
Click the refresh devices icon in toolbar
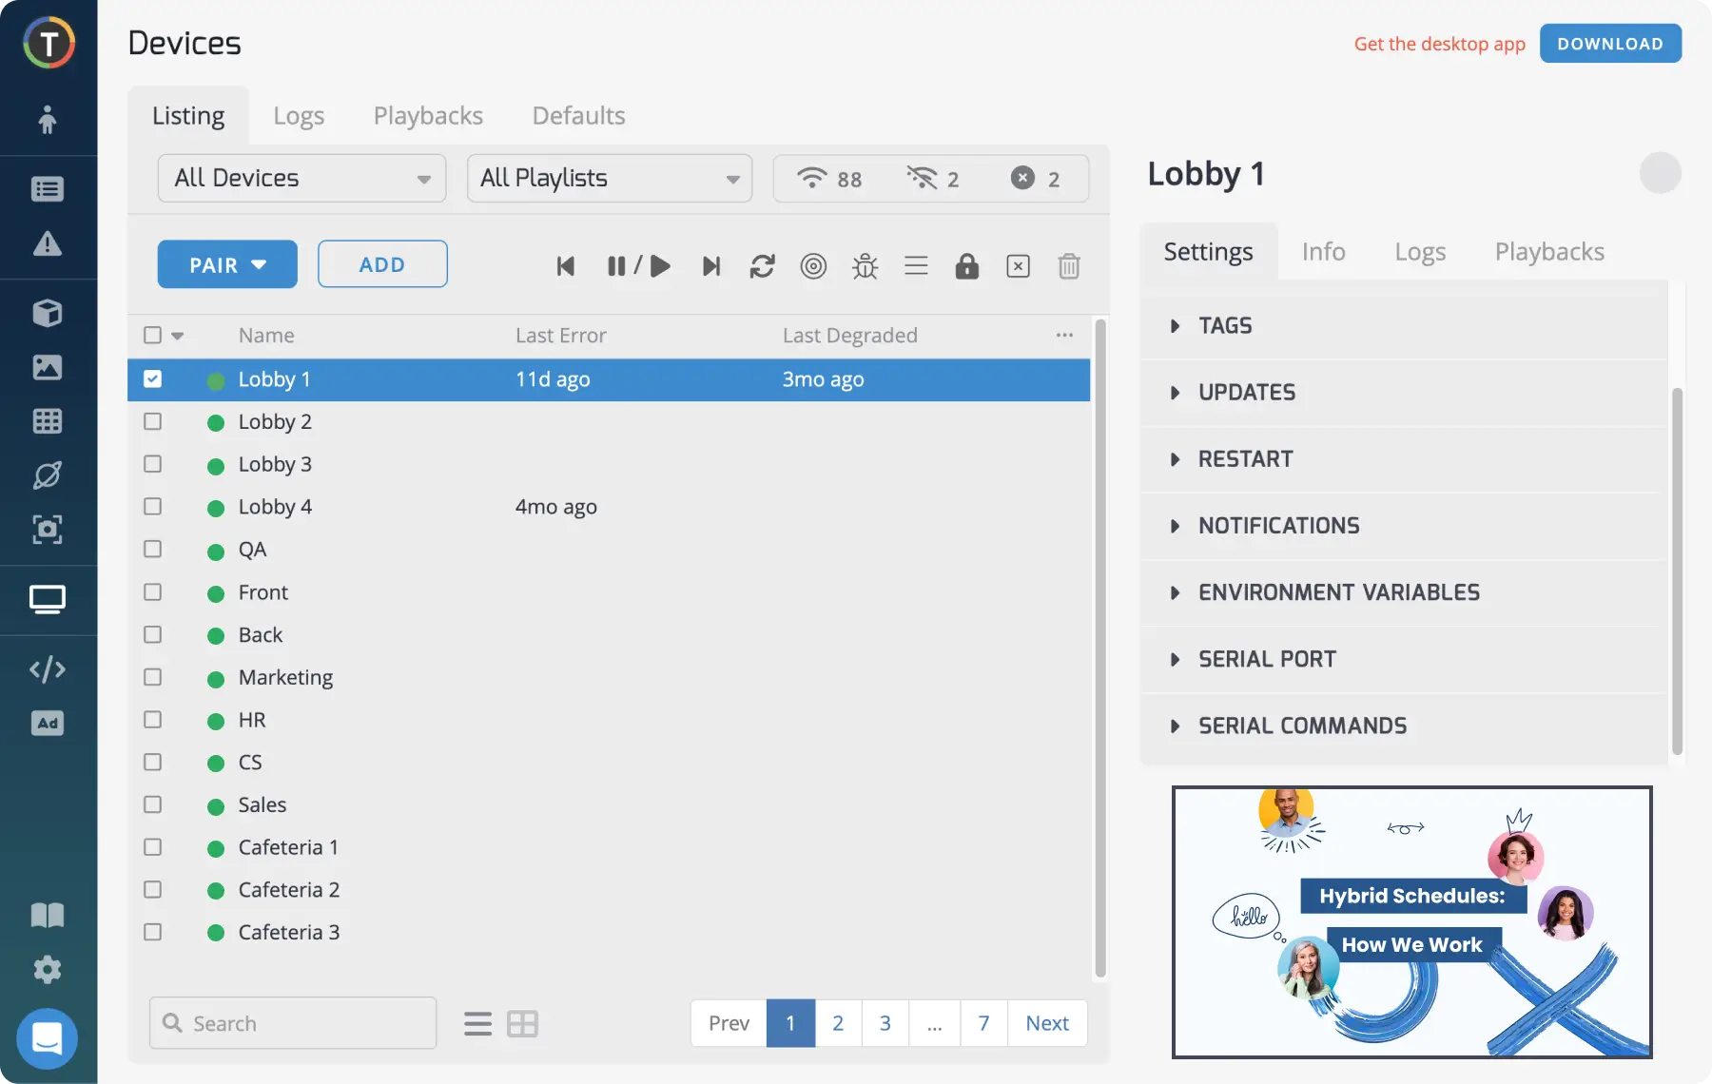[762, 266]
